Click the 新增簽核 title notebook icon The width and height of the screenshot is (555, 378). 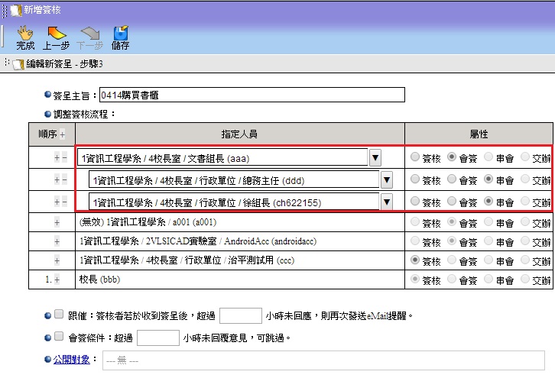16,10
